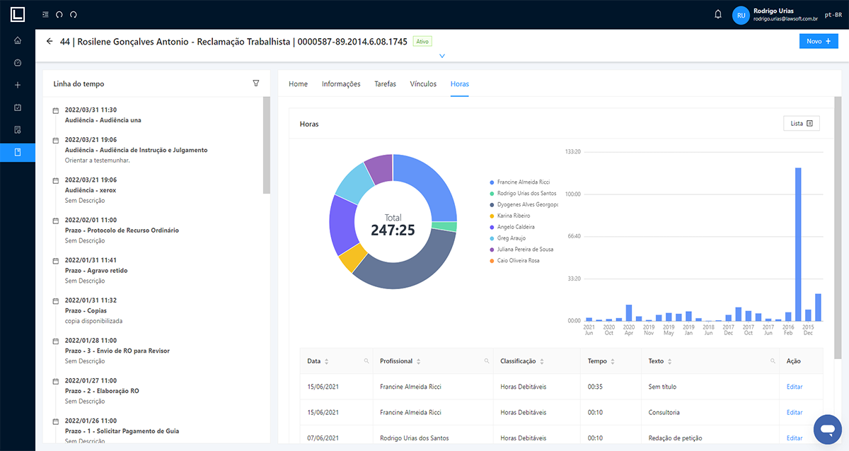Click Rodrigo Urias dos Santos table cell

[x=414, y=438]
